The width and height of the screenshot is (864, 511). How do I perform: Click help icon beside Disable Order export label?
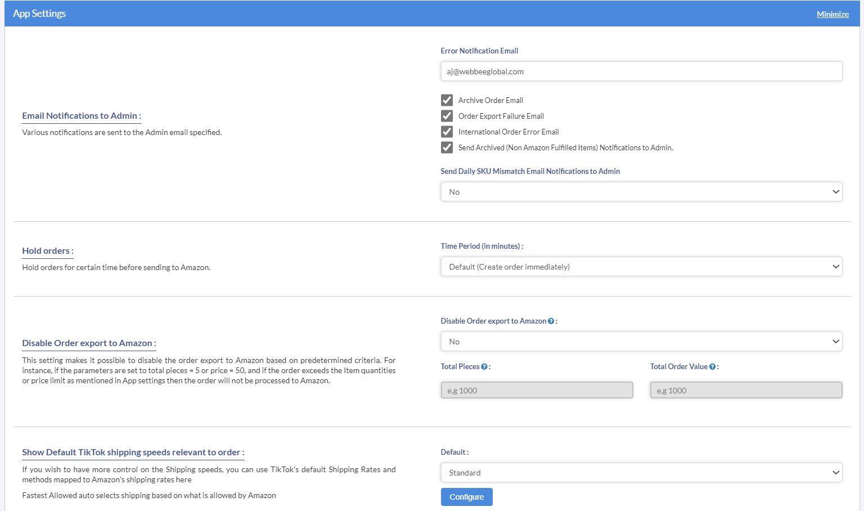[x=551, y=321]
